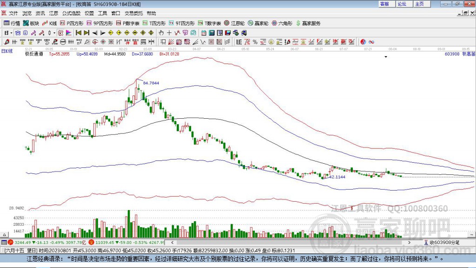
Task: Open the 交易委托 menu
Action: click(x=134, y=13)
